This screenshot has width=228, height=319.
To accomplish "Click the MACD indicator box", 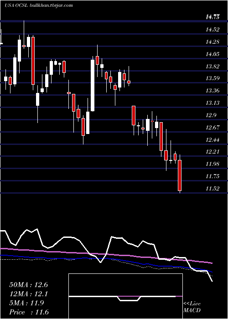I will (x=125, y=296).
